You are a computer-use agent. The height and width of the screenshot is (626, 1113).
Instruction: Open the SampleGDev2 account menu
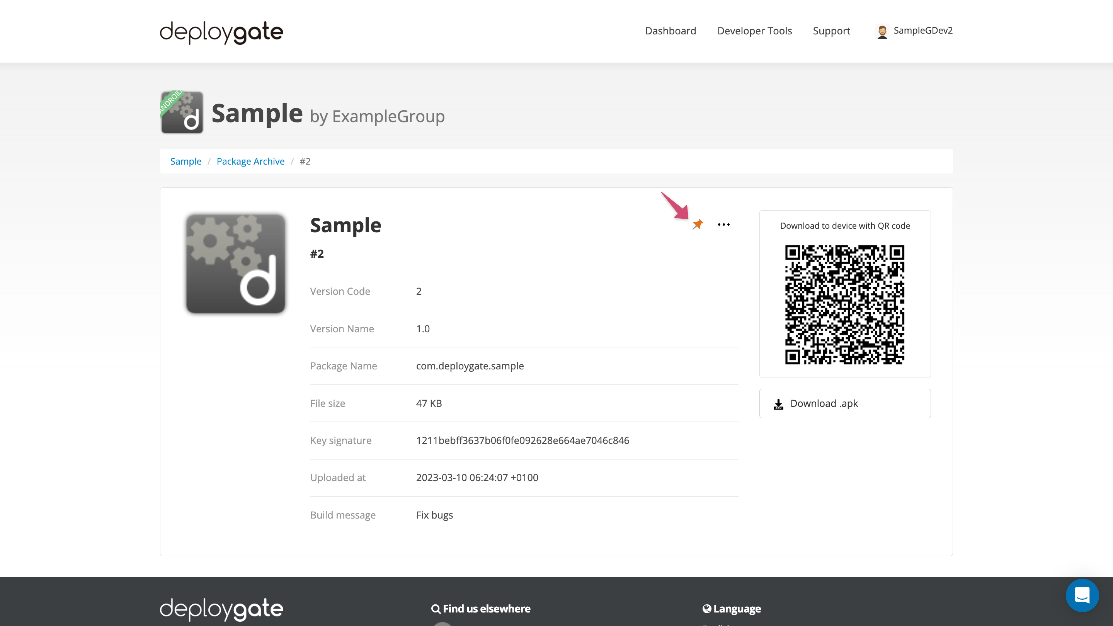point(922,30)
